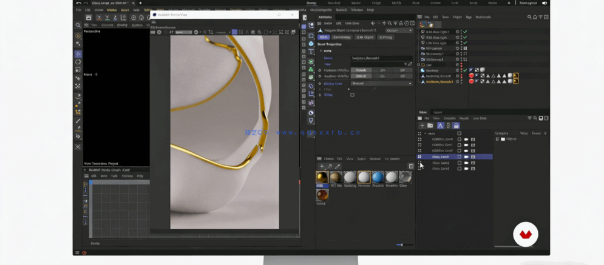The width and height of the screenshot is (604, 265).
Task: Switch to the Coordinates tab in Attributes
Action: [x=341, y=37]
